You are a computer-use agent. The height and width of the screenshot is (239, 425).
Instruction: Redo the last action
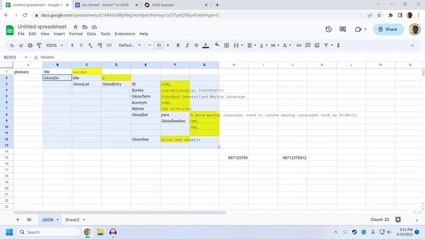pyautogui.click(x=21, y=46)
